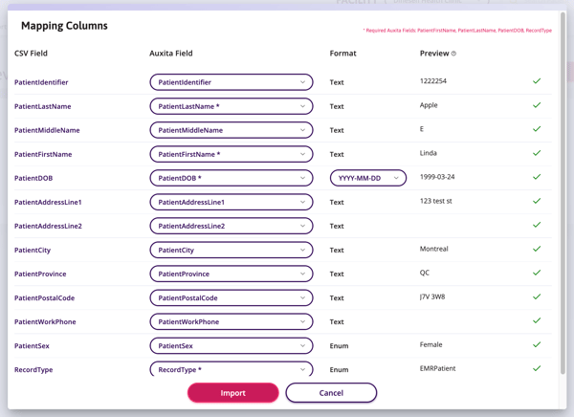Image resolution: width=574 pixels, height=417 pixels.
Task: Click the Auxita Field column header
Action: (171, 54)
